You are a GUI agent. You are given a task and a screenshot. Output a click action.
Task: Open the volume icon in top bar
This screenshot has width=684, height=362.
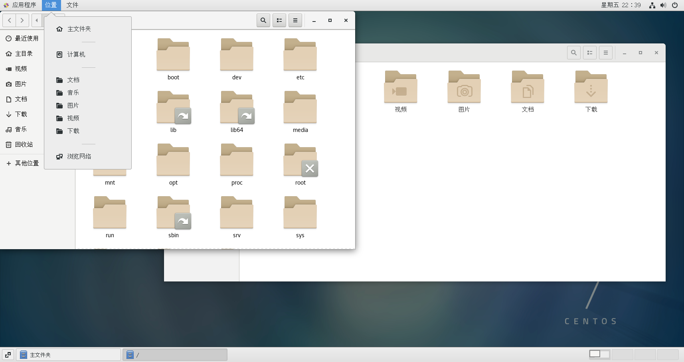pos(663,5)
